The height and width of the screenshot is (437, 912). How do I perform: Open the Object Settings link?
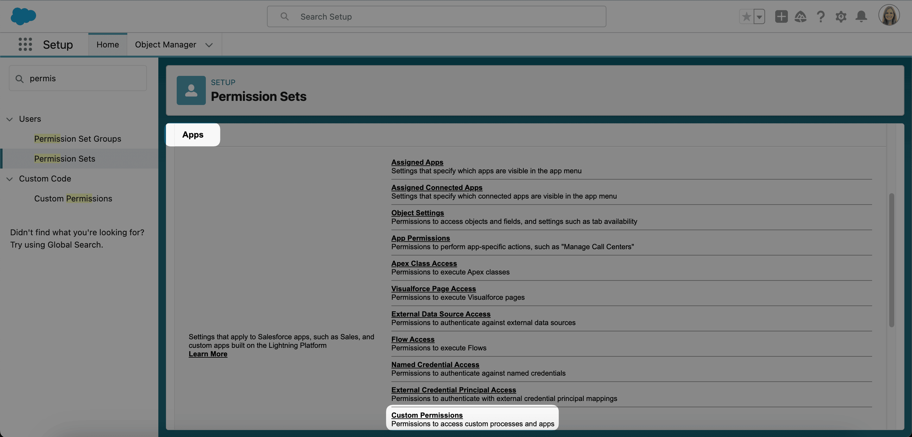(417, 212)
